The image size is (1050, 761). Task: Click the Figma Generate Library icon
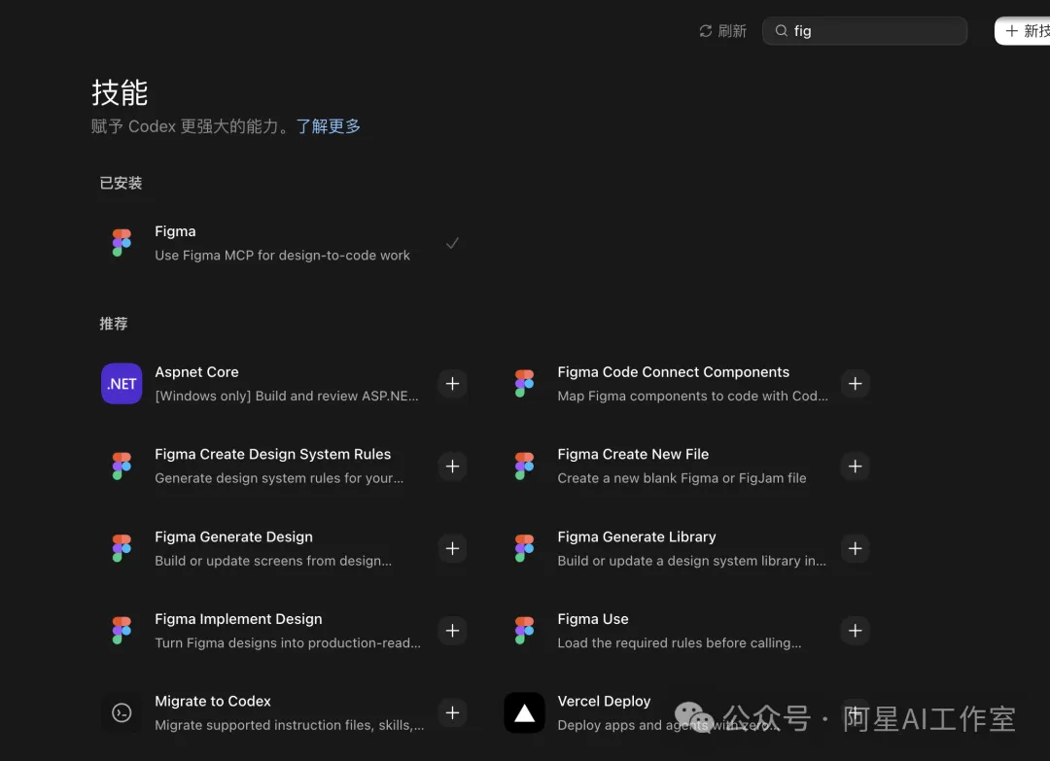coord(524,548)
